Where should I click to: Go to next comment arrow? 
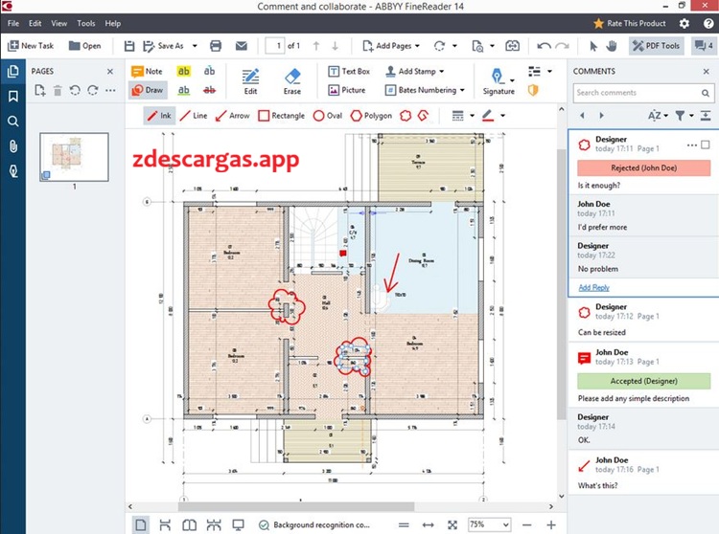click(601, 115)
